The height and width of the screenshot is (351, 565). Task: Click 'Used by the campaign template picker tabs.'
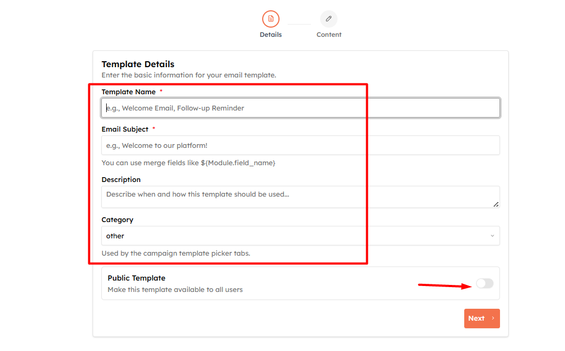click(x=176, y=253)
